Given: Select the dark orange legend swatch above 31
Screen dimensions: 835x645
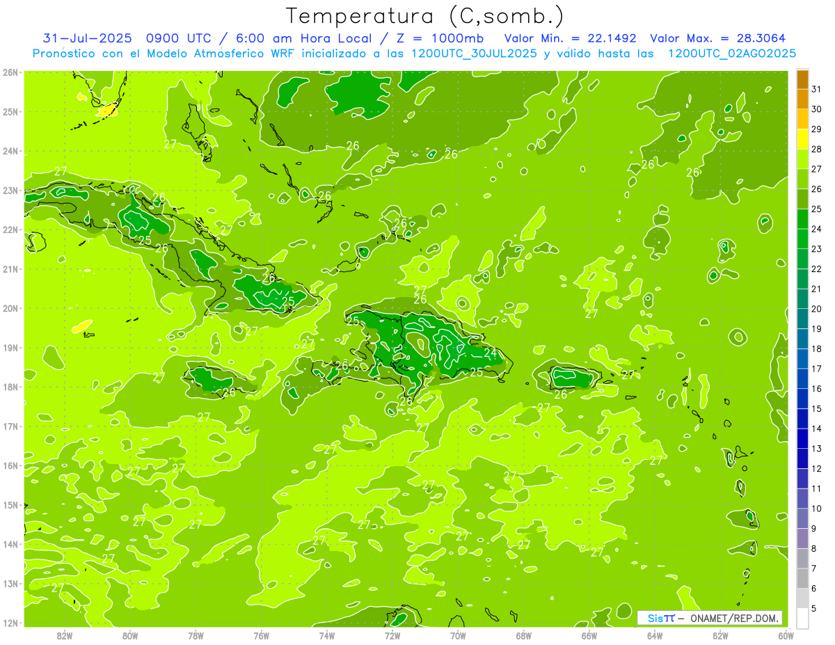Looking at the screenshot, I should [x=802, y=79].
